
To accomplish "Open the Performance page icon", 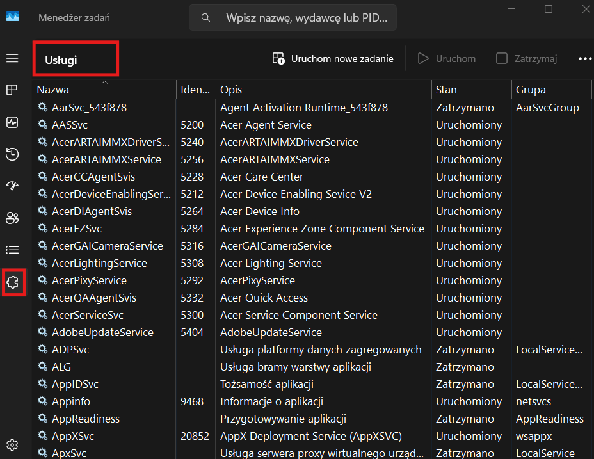I will [12, 122].
